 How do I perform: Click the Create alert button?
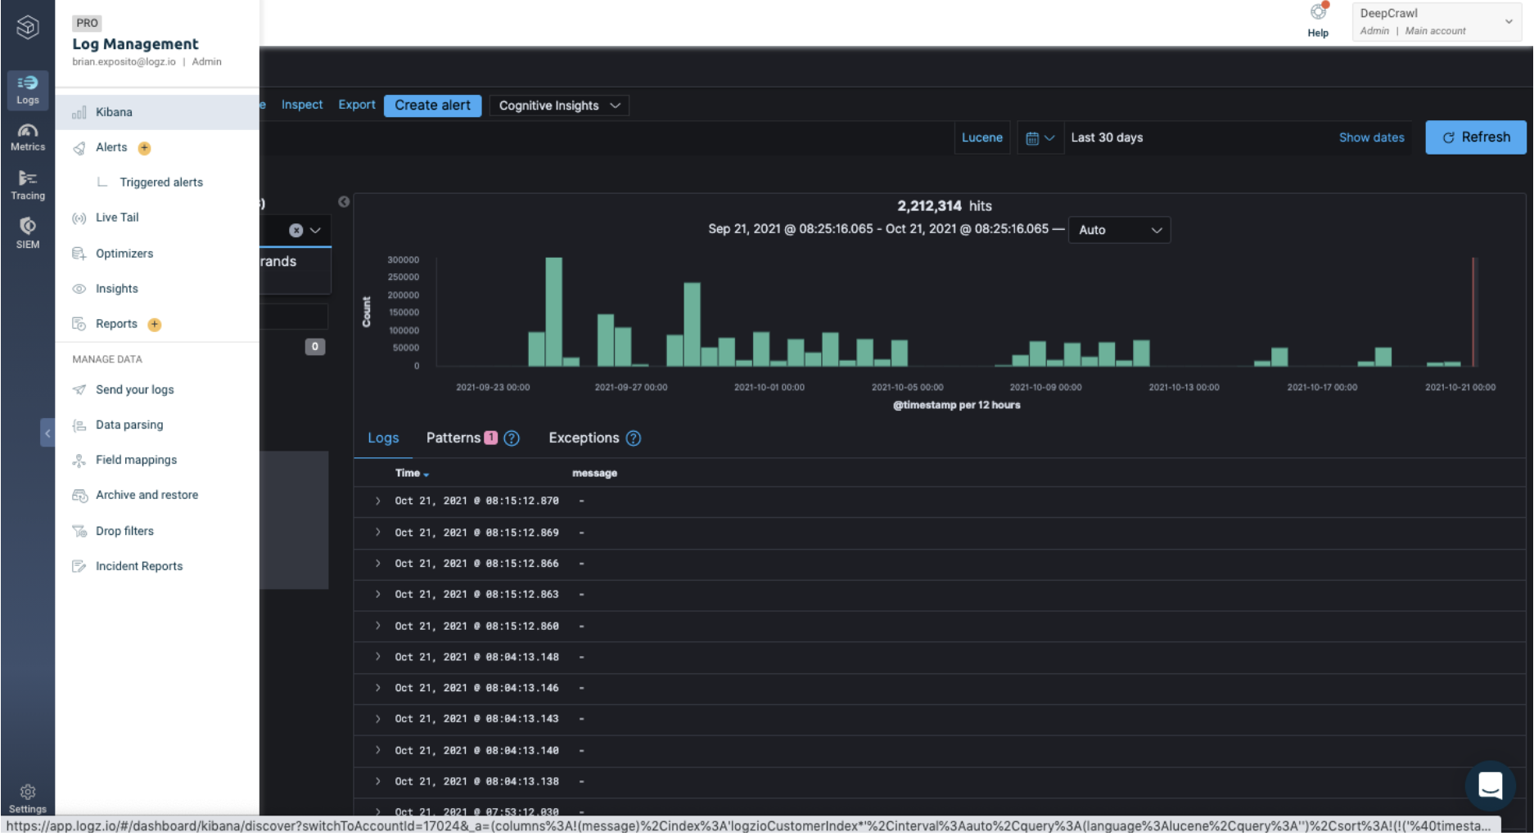pyautogui.click(x=432, y=106)
